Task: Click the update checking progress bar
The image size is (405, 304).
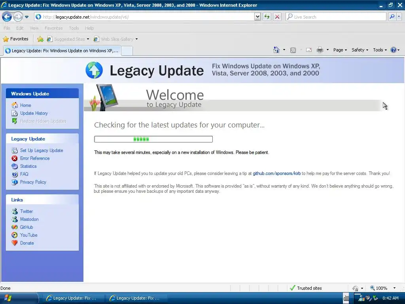Action: 153,139
